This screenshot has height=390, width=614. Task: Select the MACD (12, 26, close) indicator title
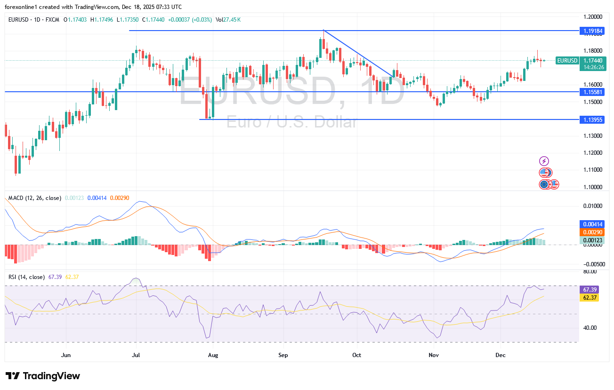[x=34, y=198]
